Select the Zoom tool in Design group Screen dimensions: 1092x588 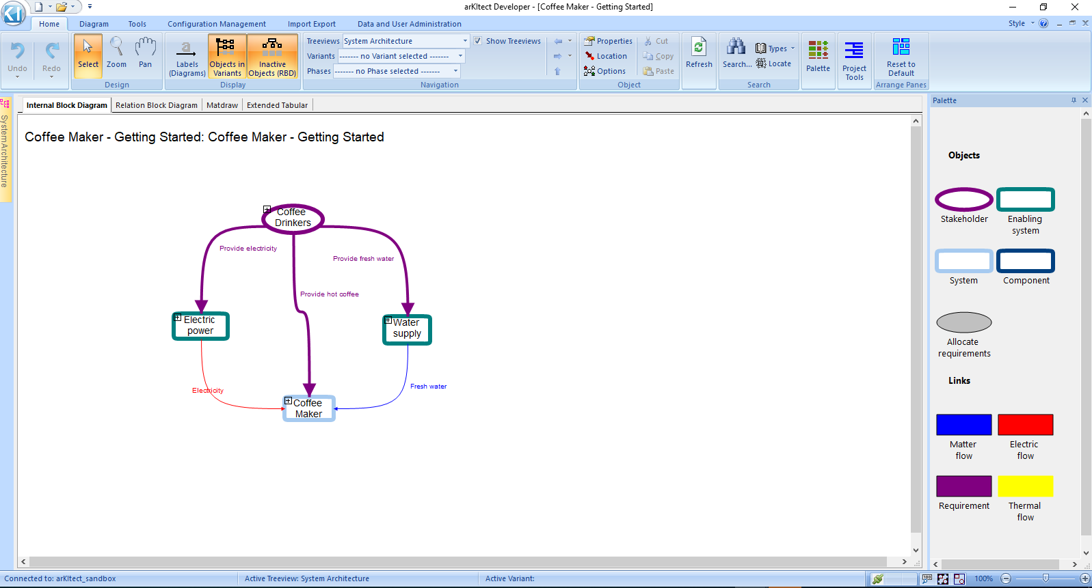[116, 53]
